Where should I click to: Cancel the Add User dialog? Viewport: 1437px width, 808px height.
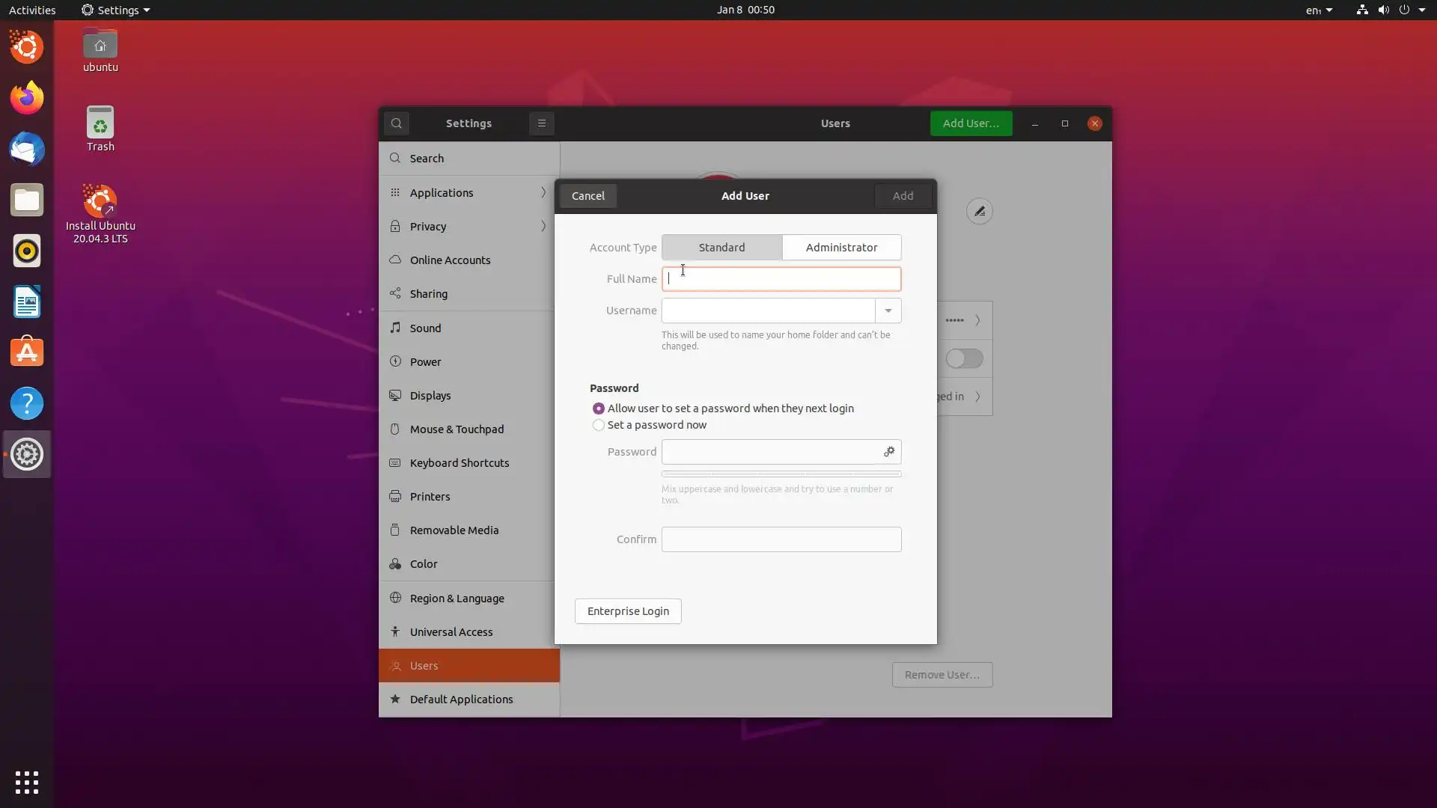click(x=588, y=196)
